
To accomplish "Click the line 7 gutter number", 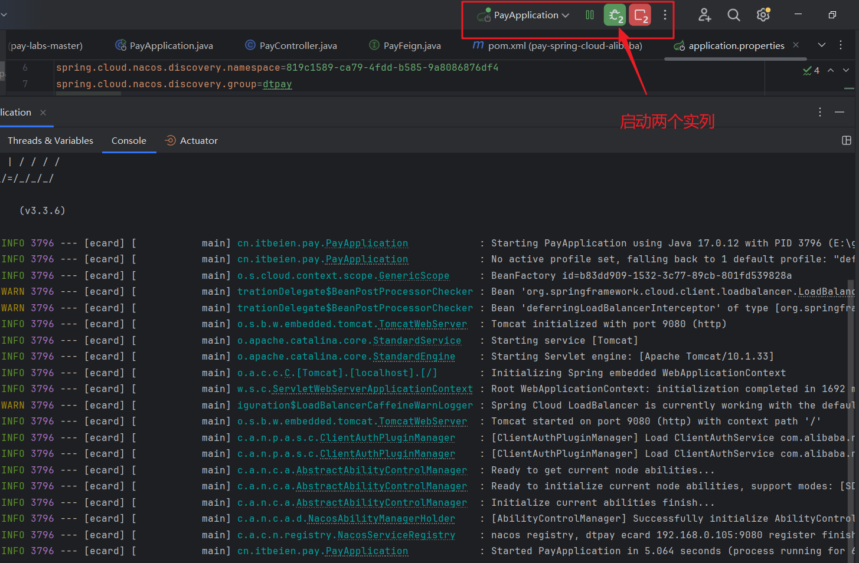I will tap(25, 84).
